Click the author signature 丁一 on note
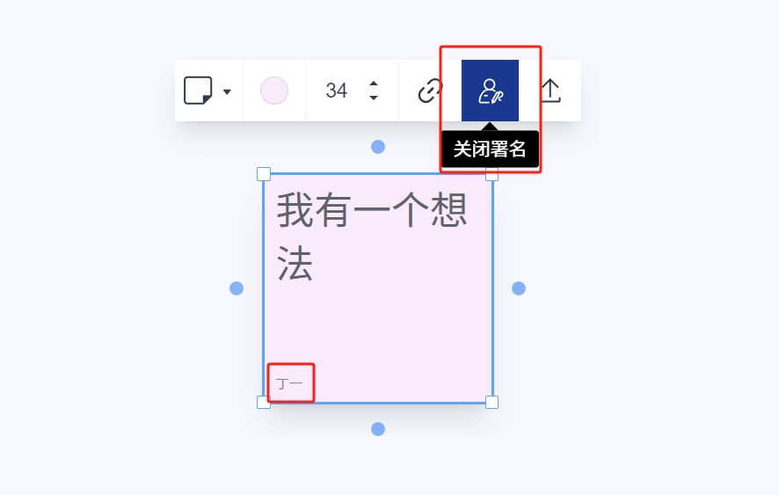 pyautogui.click(x=289, y=383)
